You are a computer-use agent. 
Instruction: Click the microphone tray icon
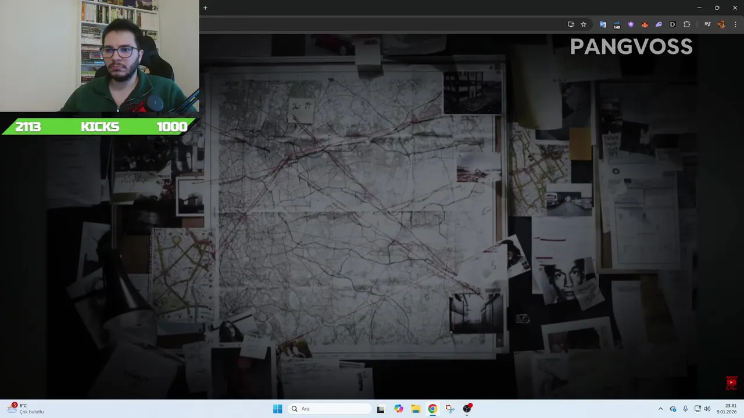685,409
